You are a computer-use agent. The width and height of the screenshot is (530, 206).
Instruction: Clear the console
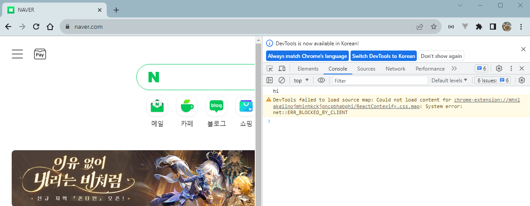coord(282,80)
